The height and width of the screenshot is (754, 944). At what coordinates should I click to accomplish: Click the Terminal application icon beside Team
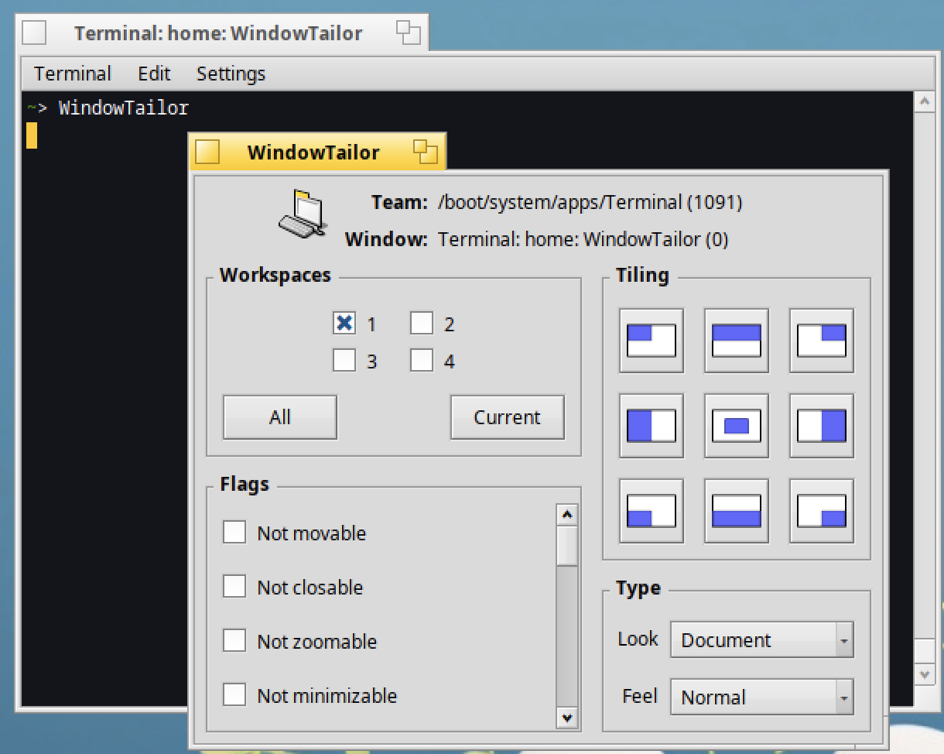[x=302, y=212]
